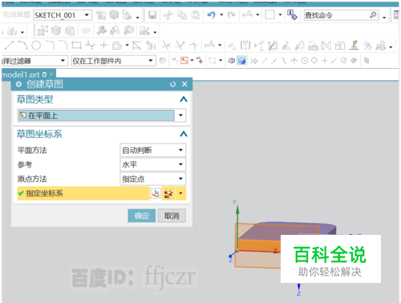Click the Save icon in toolbar
This screenshot has width=401, height=303.
[152, 15]
